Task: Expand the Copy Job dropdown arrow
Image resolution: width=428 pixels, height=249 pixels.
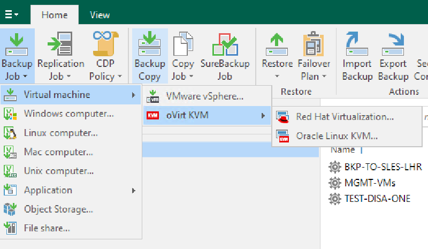Action: pos(191,76)
